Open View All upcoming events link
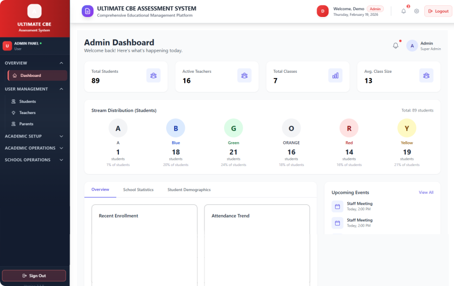The image size is (454, 286). [x=426, y=193]
